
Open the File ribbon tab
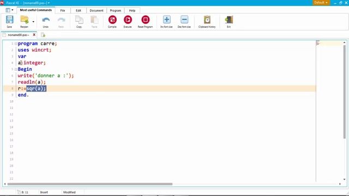click(63, 10)
